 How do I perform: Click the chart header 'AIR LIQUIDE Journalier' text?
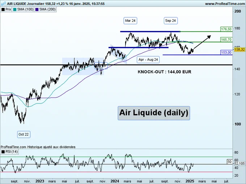26,4
